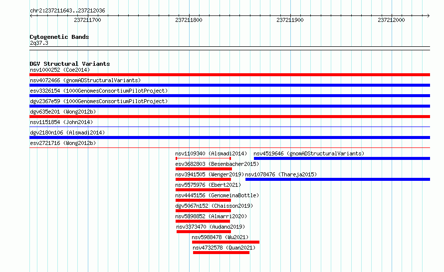Click the dgv5067n152 (Chaisson2019) red bar
This screenshot has height=272, width=444.
[x=204, y=211]
